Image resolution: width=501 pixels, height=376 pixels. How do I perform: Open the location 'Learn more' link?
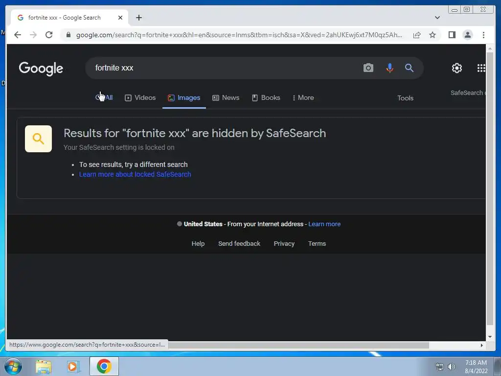(324, 224)
